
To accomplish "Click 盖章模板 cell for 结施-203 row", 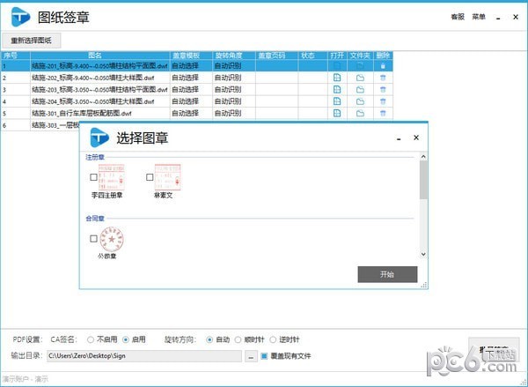I will click(x=191, y=89).
